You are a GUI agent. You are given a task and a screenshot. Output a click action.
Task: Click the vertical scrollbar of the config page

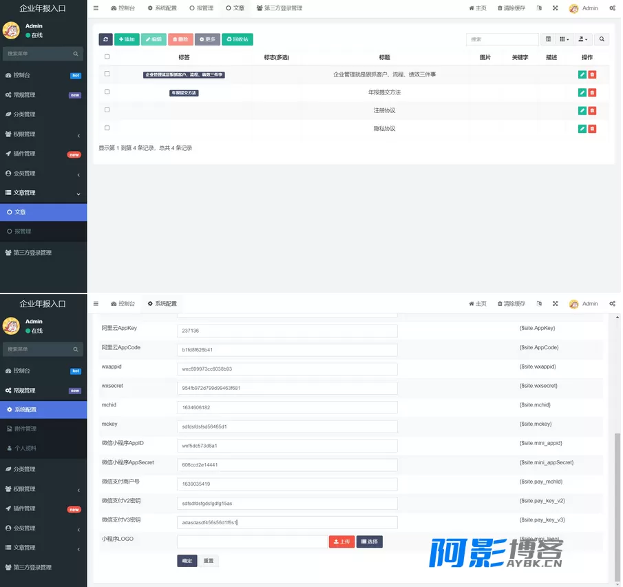click(617, 507)
